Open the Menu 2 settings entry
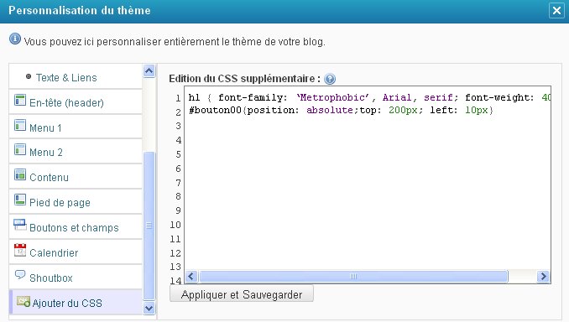569x322 pixels. [x=76, y=152]
